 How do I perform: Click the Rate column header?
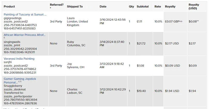point(157,6)
